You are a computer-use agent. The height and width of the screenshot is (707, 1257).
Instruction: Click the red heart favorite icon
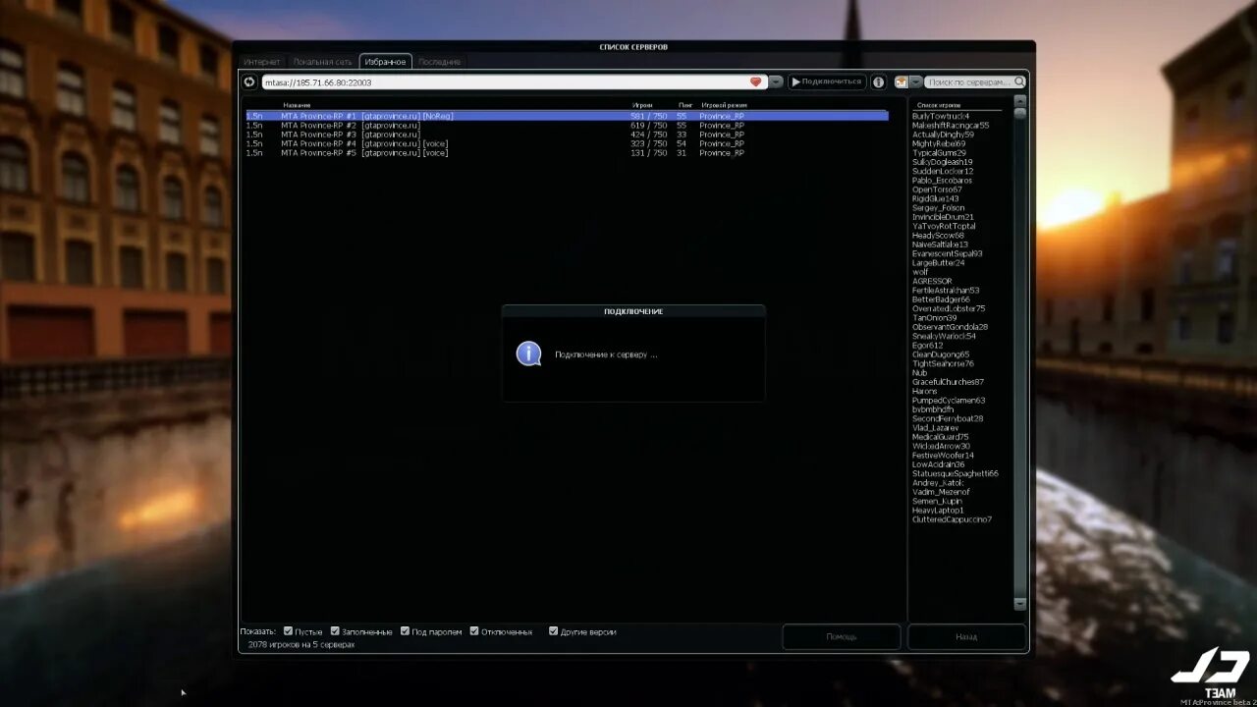coord(755,82)
